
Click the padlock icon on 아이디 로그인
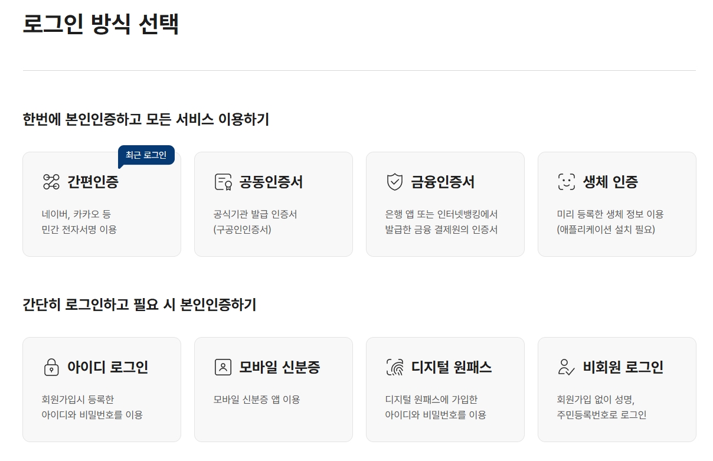point(51,367)
